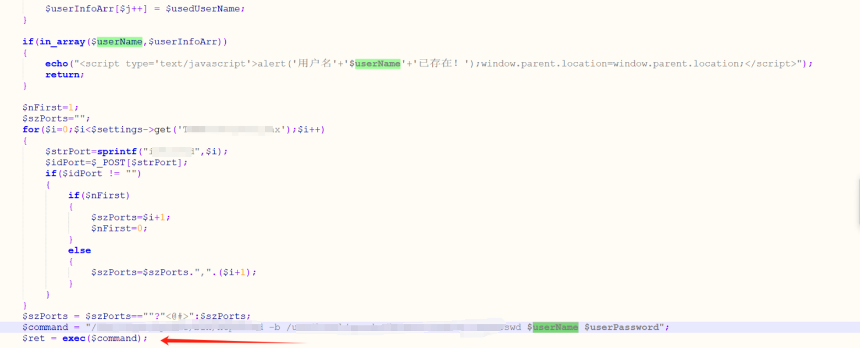Click the "<@#>" string in the ternary line
This screenshot has height=348, width=860.
[x=179, y=316]
